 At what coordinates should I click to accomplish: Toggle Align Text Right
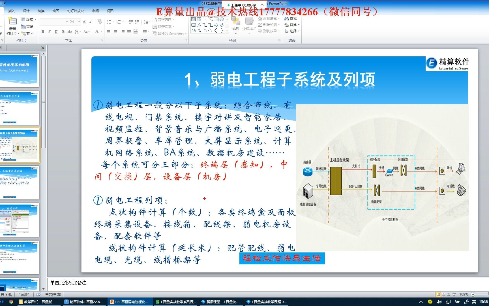point(123,31)
